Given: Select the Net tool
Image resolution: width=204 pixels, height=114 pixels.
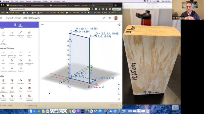Looking at the screenshot, I should point(21,97).
